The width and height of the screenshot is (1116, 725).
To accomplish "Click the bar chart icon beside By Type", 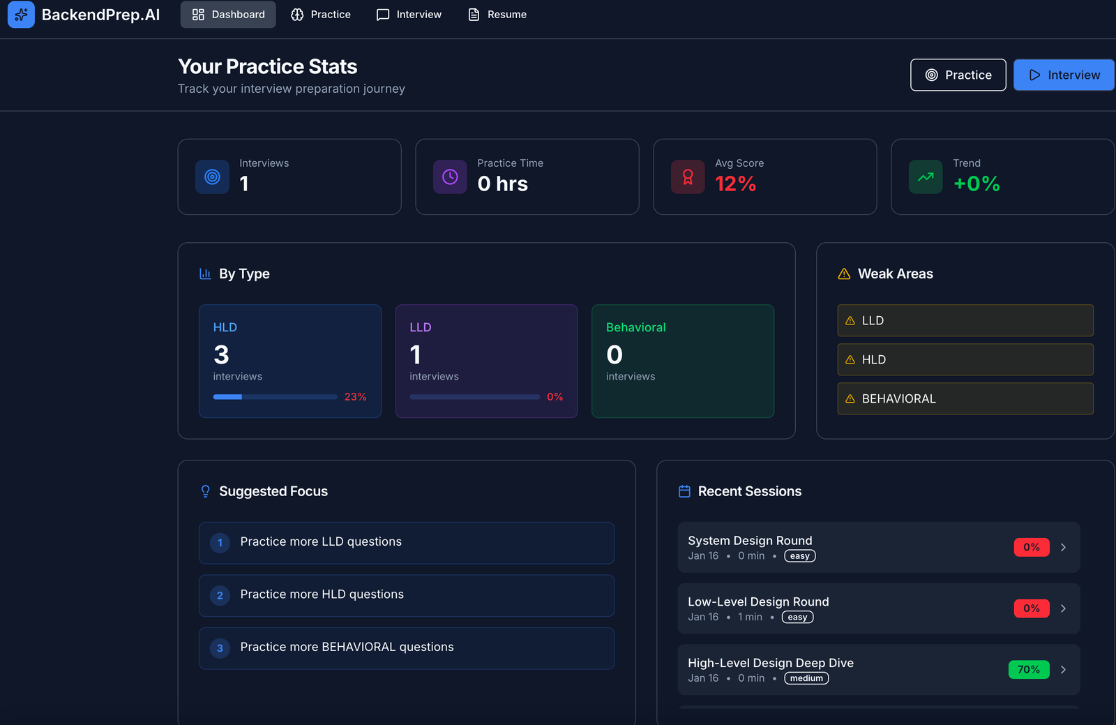I will coord(205,274).
